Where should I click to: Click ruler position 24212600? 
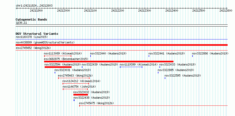pyautogui.click(x=226, y=11)
